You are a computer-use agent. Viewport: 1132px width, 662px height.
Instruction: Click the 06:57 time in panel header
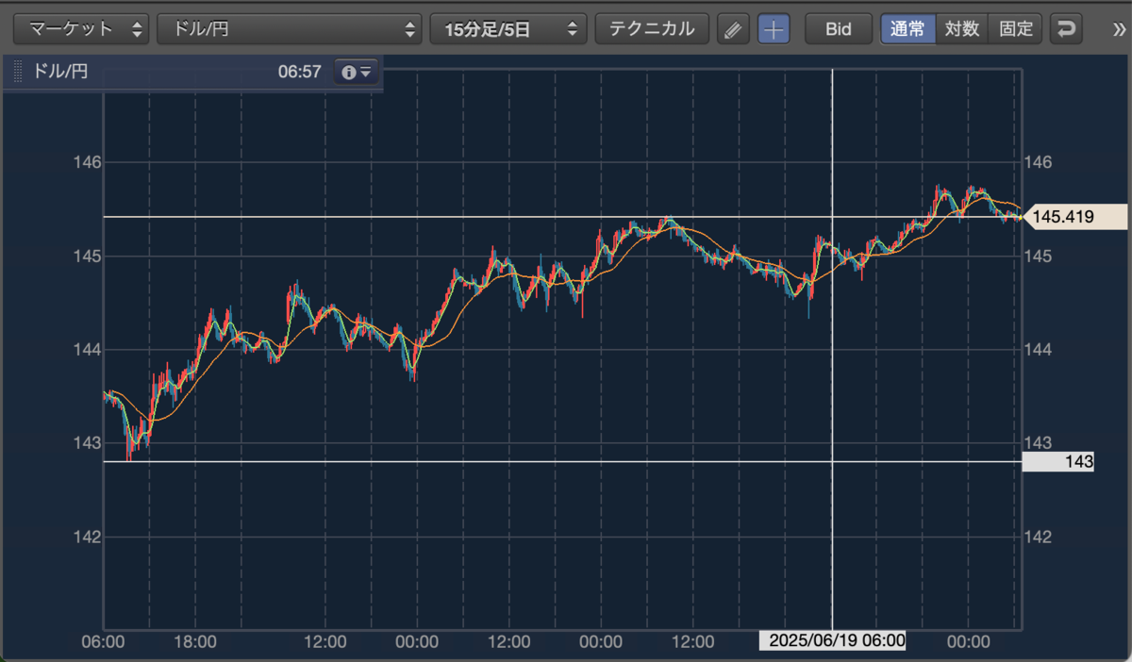click(x=300, y=72)
